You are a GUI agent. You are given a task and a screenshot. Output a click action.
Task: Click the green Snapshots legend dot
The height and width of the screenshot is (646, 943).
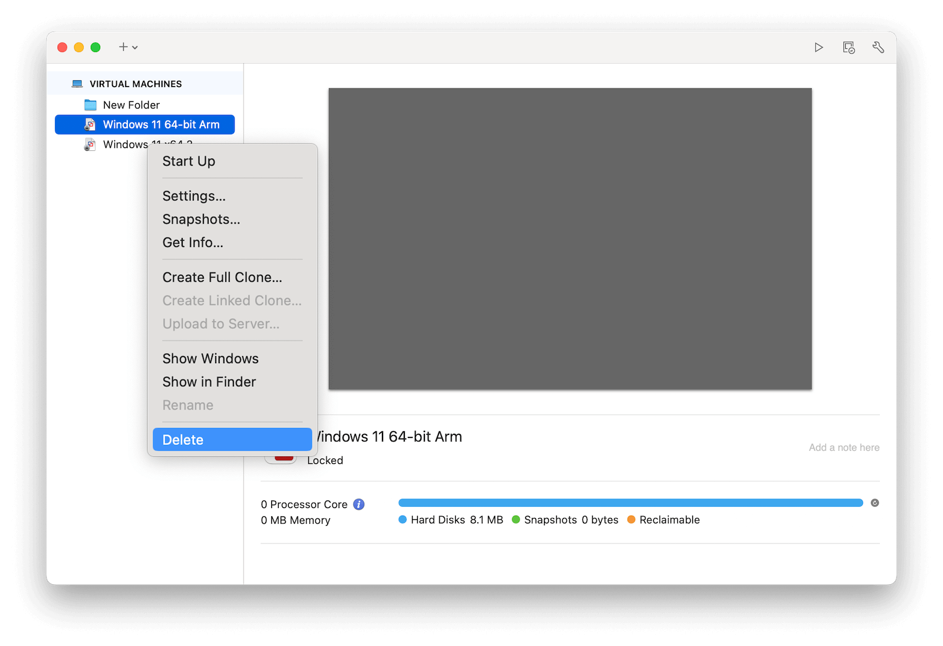point(516,520)
